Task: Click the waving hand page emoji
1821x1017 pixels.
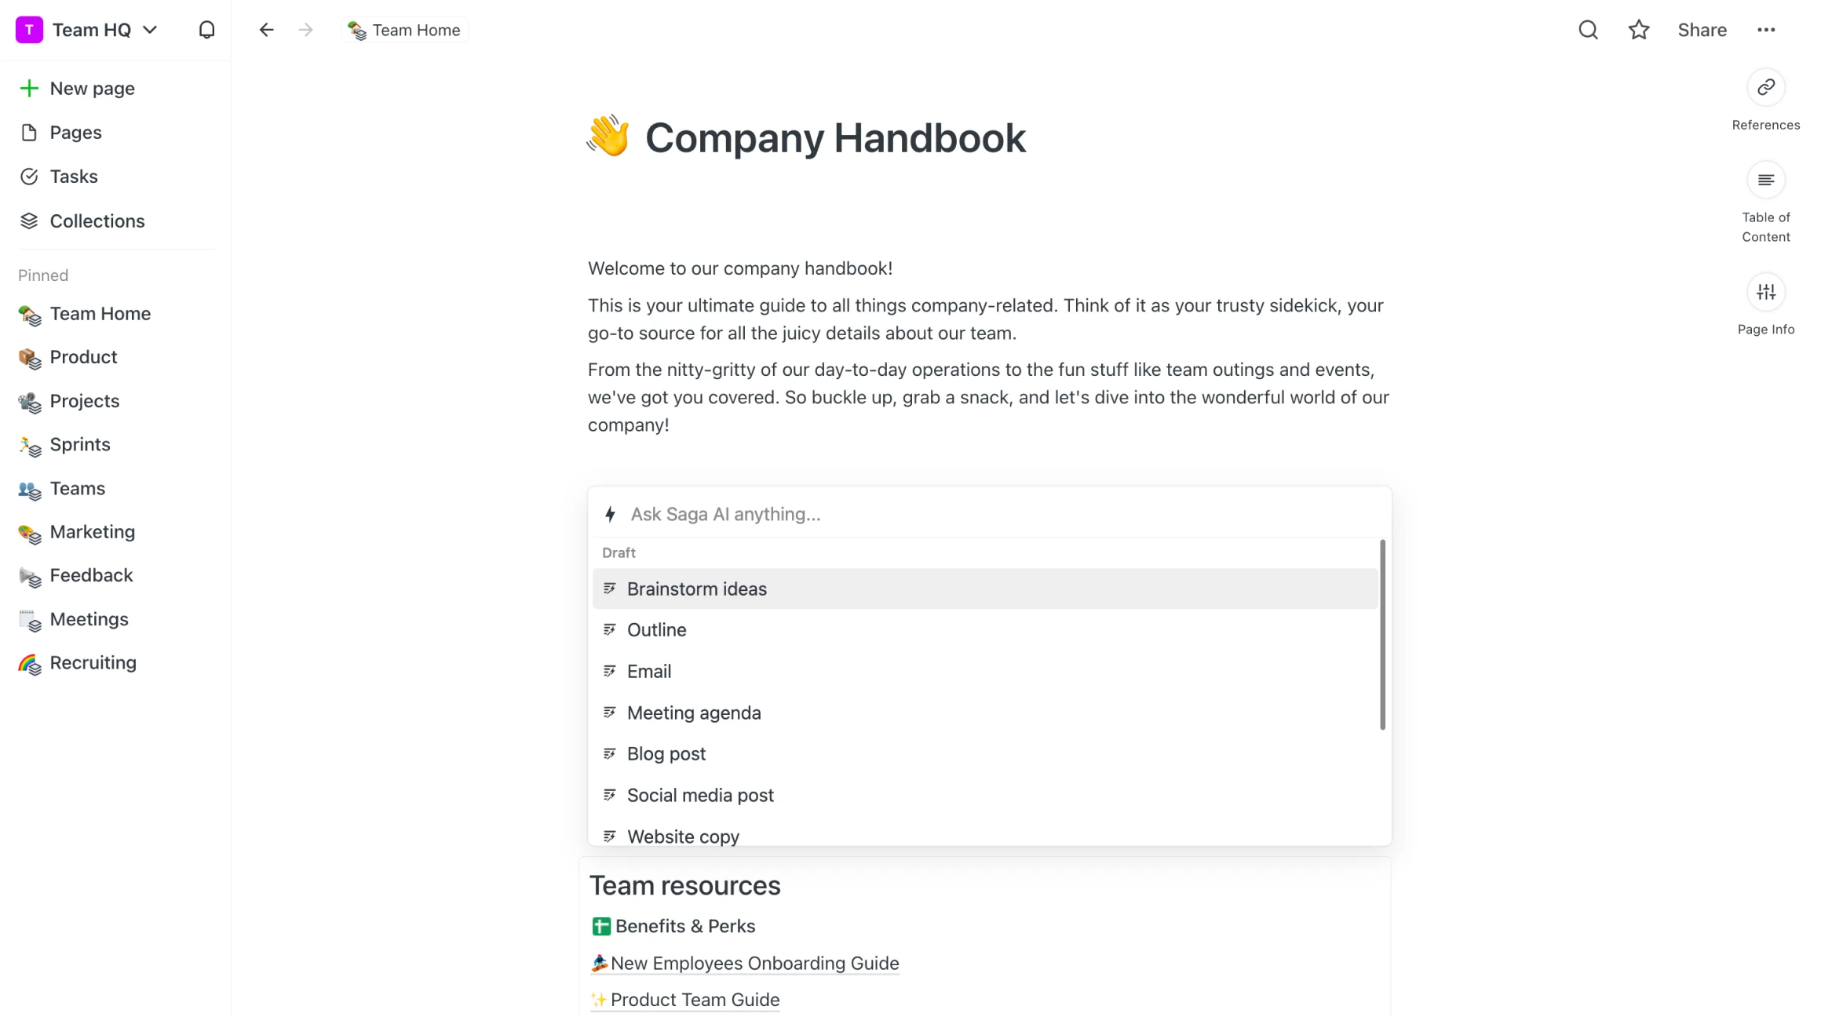Action: (608, 137)
